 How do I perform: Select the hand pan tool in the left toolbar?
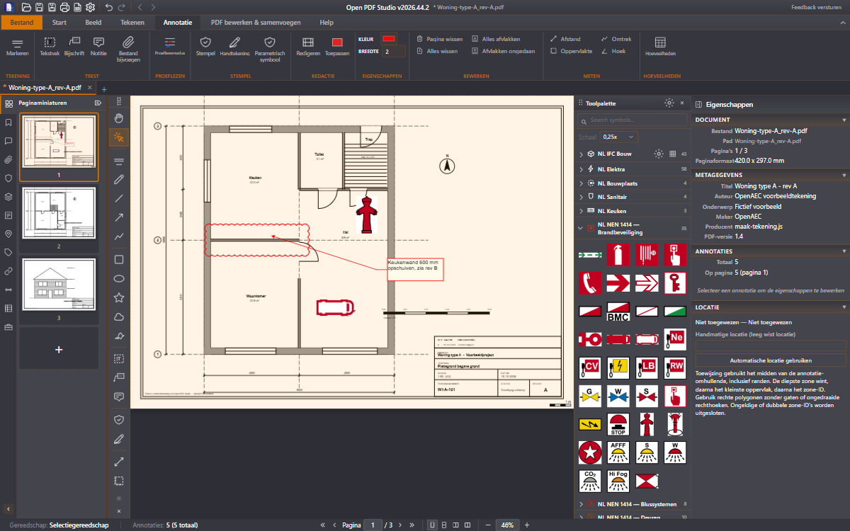point(119,118)
